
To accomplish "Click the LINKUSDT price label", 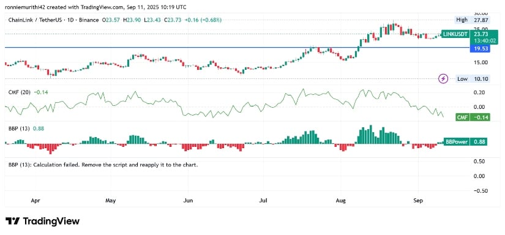I will point(455,34).
